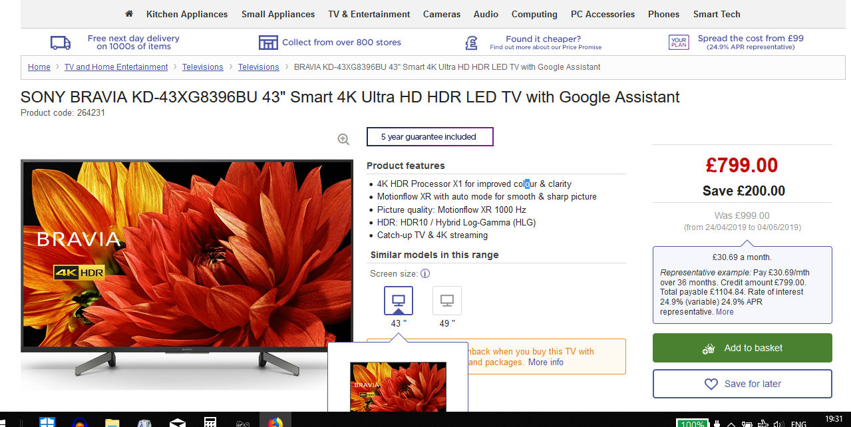Screen dimensions: 851x427
Task: Go to TV and Home Entertainment breadcrumb
Action: pyautogui.click(x=116, y=67)
